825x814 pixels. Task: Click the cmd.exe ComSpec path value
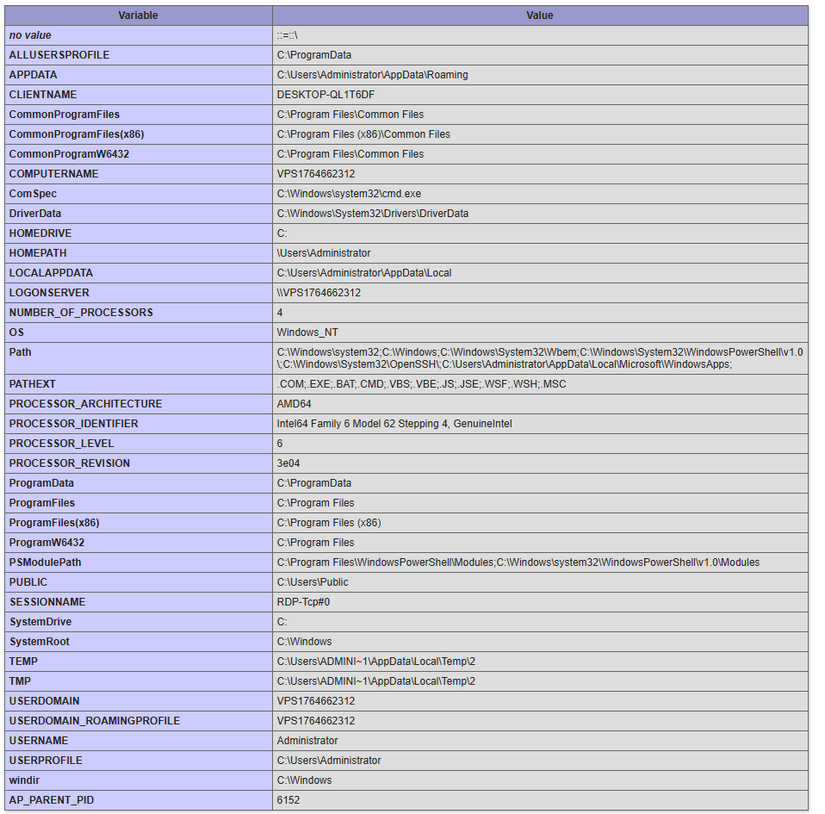[349, 194]
